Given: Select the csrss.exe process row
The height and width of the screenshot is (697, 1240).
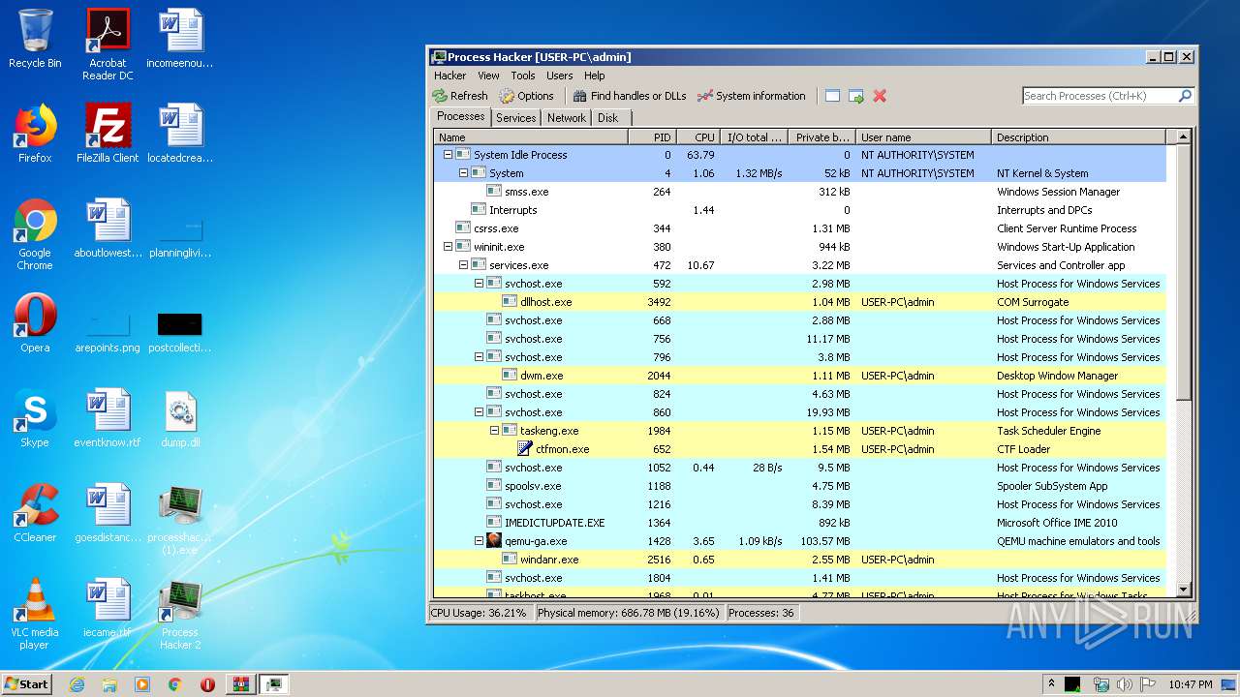Looking at the screenshot, I should pos(799,228).
